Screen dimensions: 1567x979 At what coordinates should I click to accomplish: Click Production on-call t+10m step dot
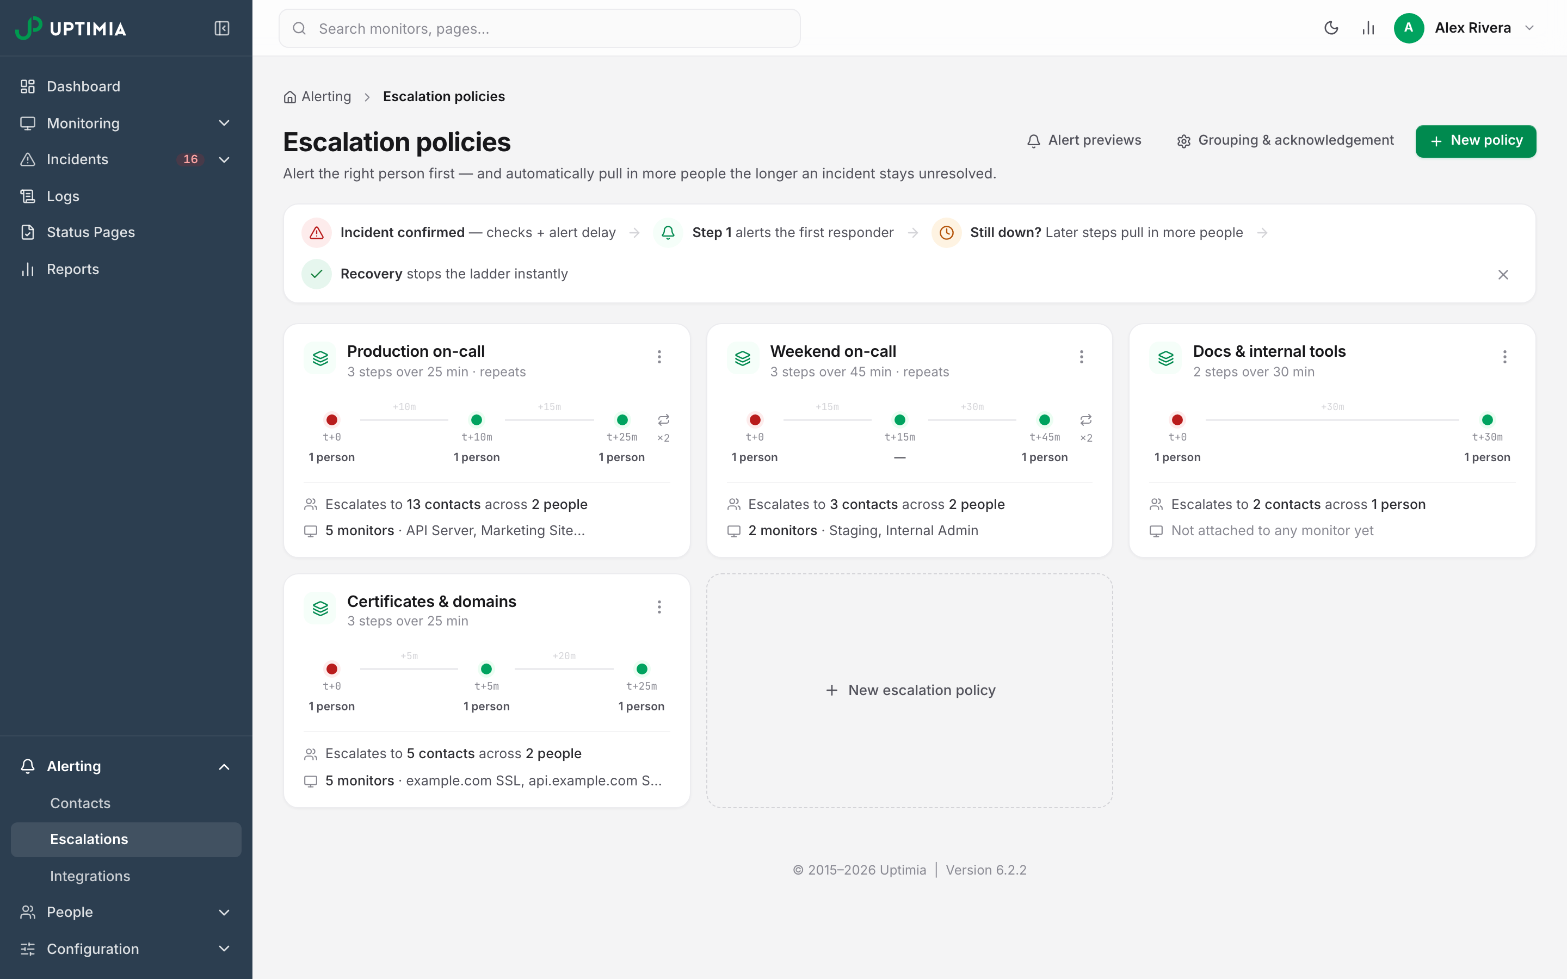pyautogui.click(x=477, y=419)
